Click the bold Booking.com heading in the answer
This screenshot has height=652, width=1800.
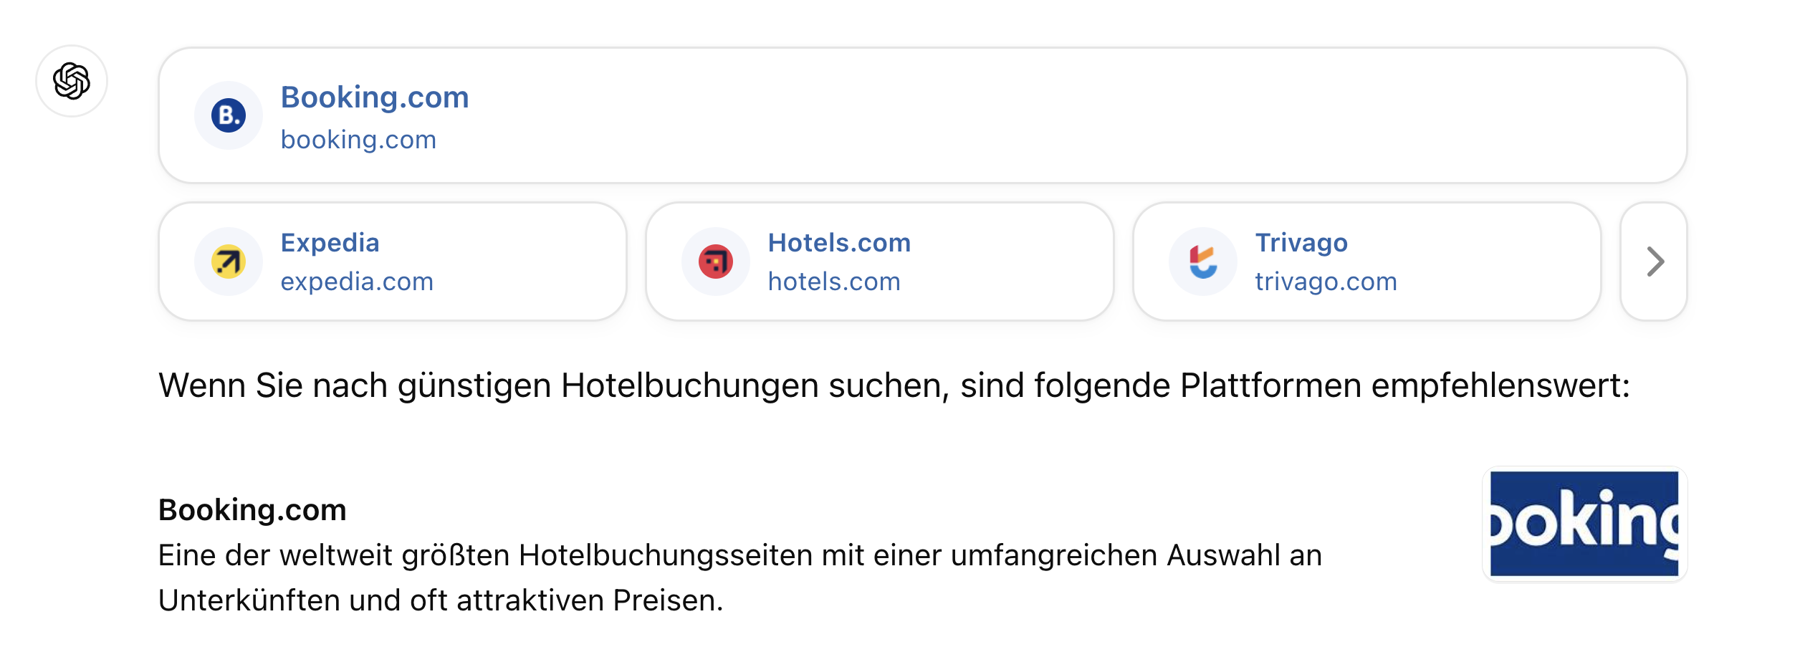click(x=252, y=510)
